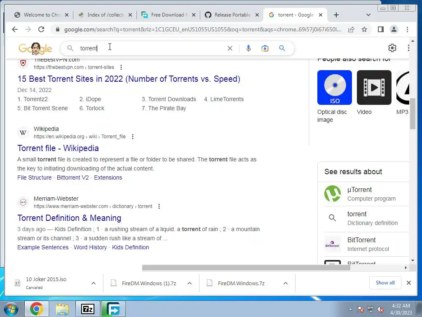Image resolution: width=422 pixels, height=317 pixels.
Task: Click the forward navigation arrow
Action: [28, 29]
